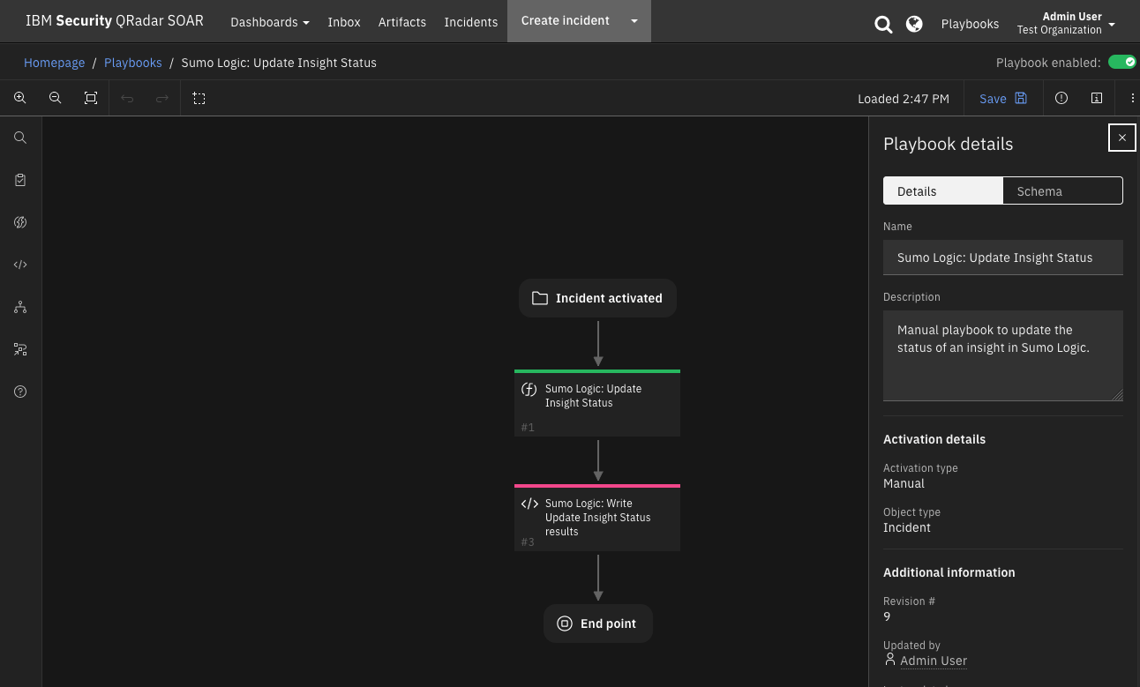Open the sub-playbooks hierarchy icon in sidebar
The image size is (1140, 687).
point(20,307)
